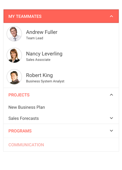Click the Sales Associate subtitle
The image size is (122, 170).
point(38,60)
